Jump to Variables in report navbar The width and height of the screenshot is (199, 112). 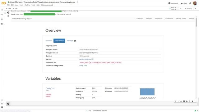(x=149, y=19)
